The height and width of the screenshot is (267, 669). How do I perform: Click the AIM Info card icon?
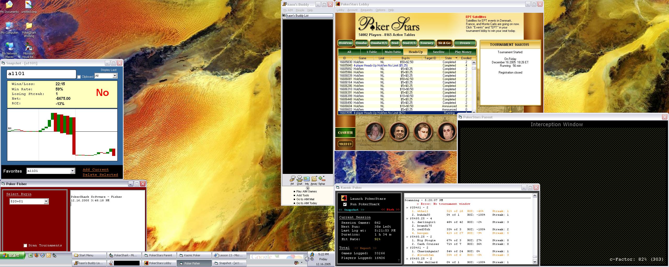pyautogui.click(x=307, y=179)
